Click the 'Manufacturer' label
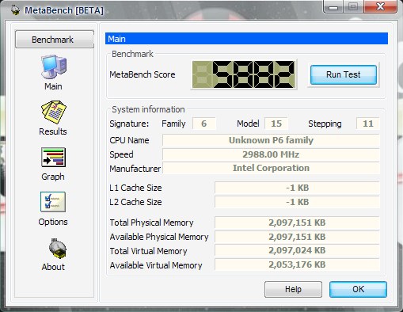 tap(135, 169)
